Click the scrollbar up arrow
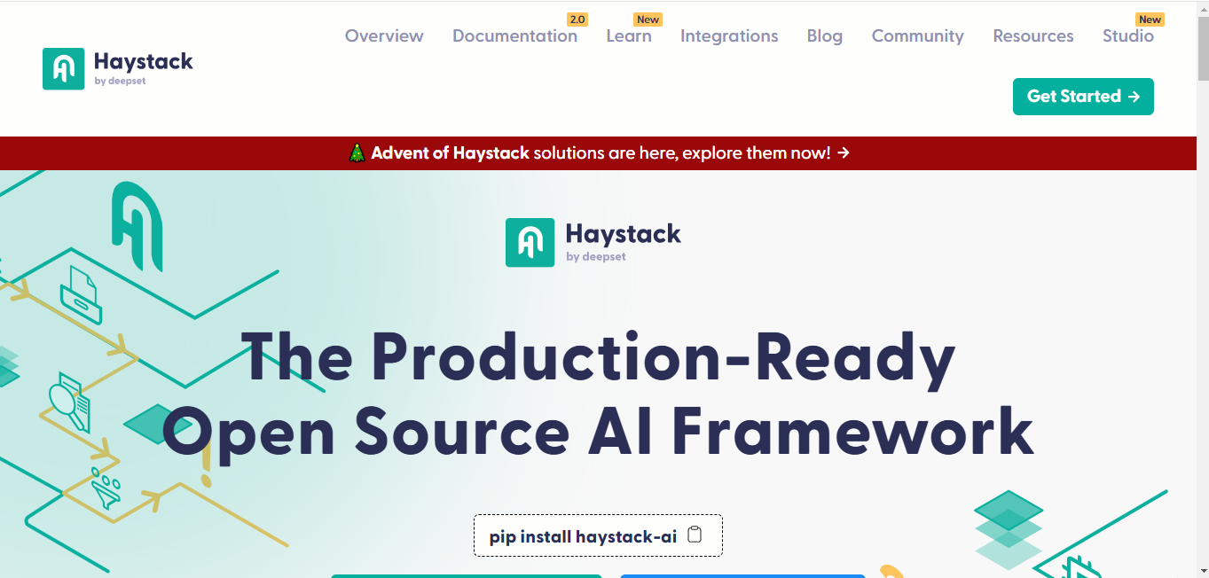 coord(1202,7)
